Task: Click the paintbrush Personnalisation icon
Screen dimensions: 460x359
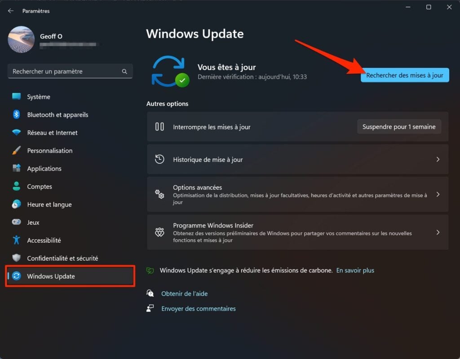Action: [x=17, y=150]
